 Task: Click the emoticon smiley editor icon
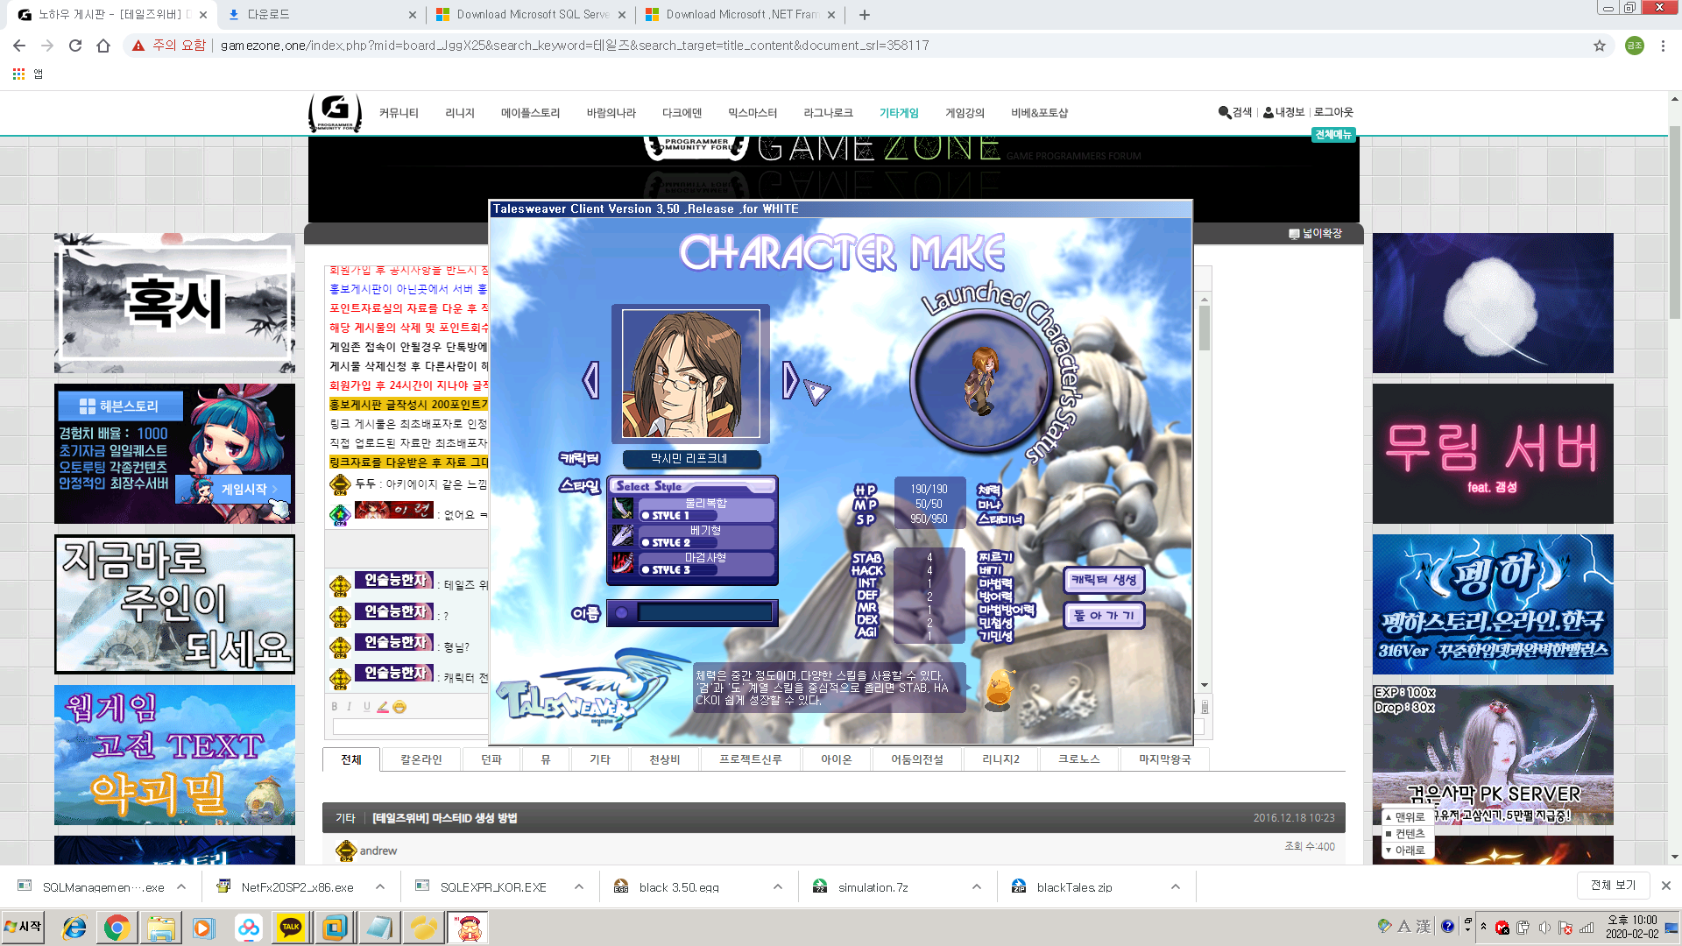coord(399,707)
